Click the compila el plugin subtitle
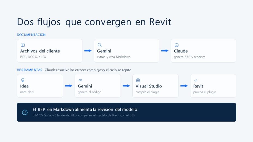 147,92
